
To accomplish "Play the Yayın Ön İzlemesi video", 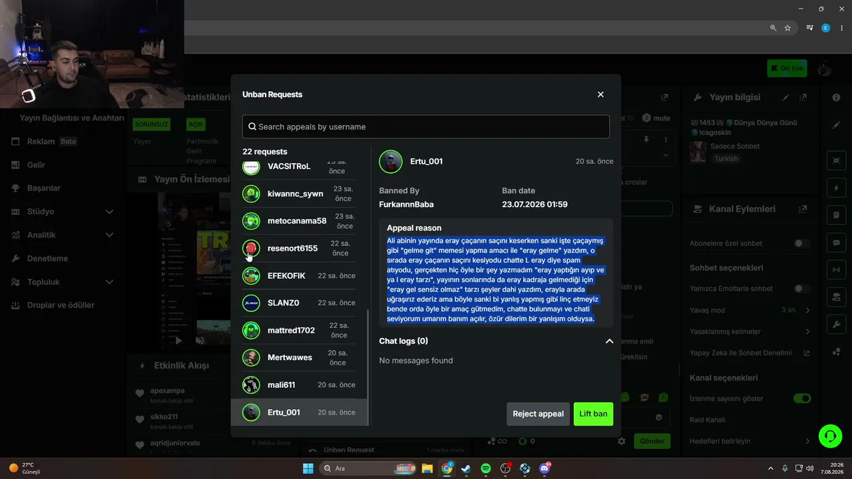I will [178, 341].
